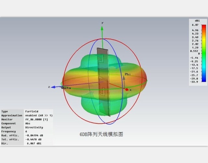The width and height of the screenshot is (208, 163).
Task: Click the antenna PCB board model
Action: click(104, 82)
